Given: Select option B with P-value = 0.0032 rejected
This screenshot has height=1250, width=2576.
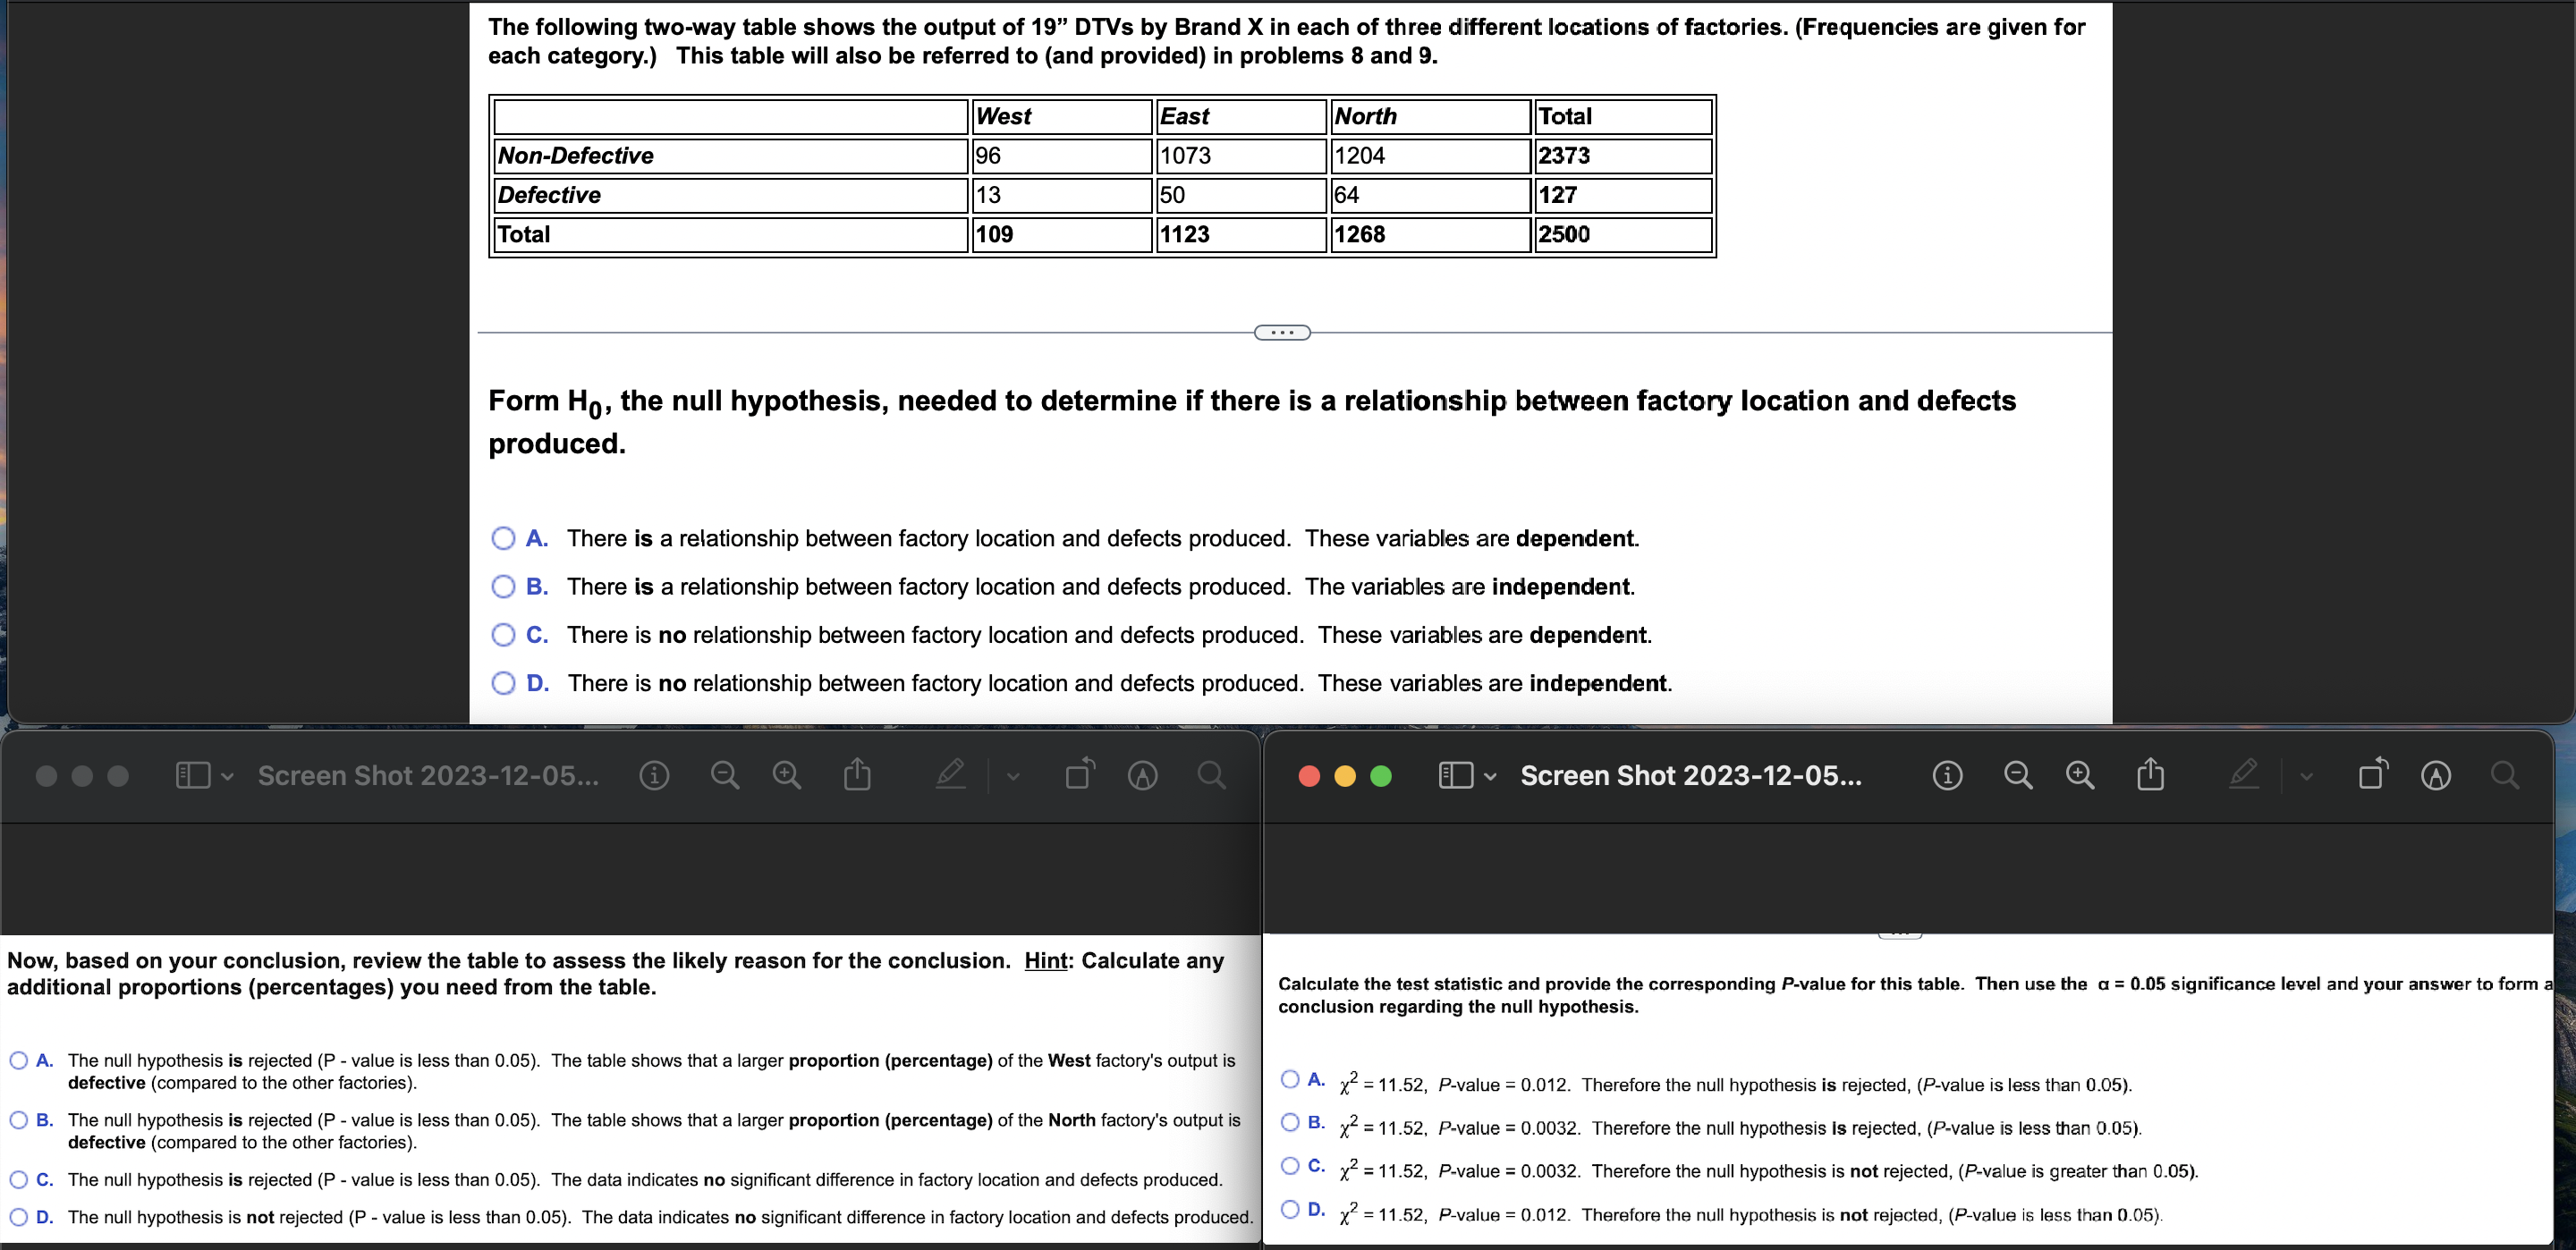Looking at the screenshot, I should click(1290, 1122).
